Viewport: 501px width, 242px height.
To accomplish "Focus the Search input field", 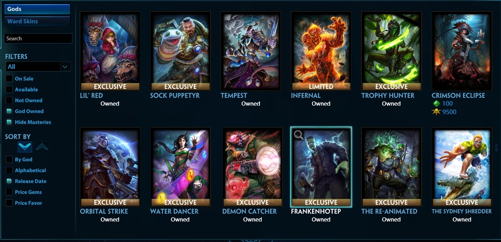I will tap(38, 39).
